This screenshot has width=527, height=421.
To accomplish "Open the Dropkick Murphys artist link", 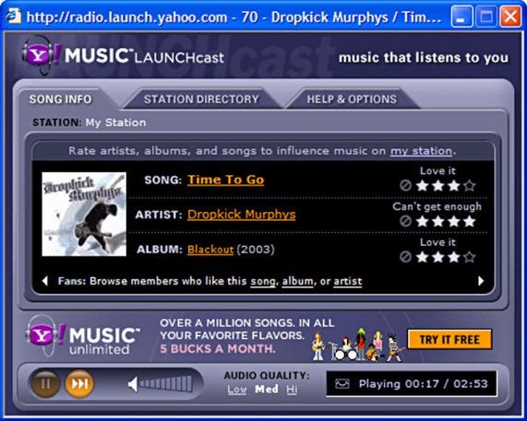I will point(241,215).
